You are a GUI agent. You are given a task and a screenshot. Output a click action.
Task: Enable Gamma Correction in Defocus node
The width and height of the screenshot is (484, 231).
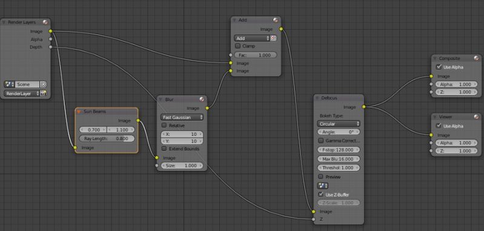point(320,141)
